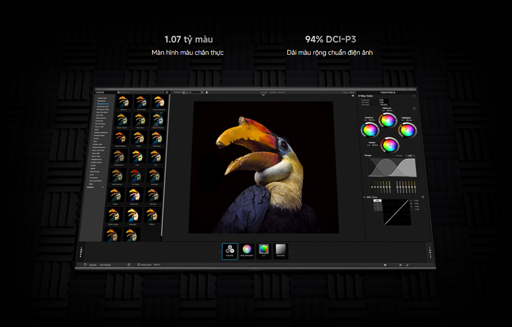Select the Hue/Saturation tool icon
Image resolution: width=512 pixels, height=327 pixels.
tap(247, 250)
